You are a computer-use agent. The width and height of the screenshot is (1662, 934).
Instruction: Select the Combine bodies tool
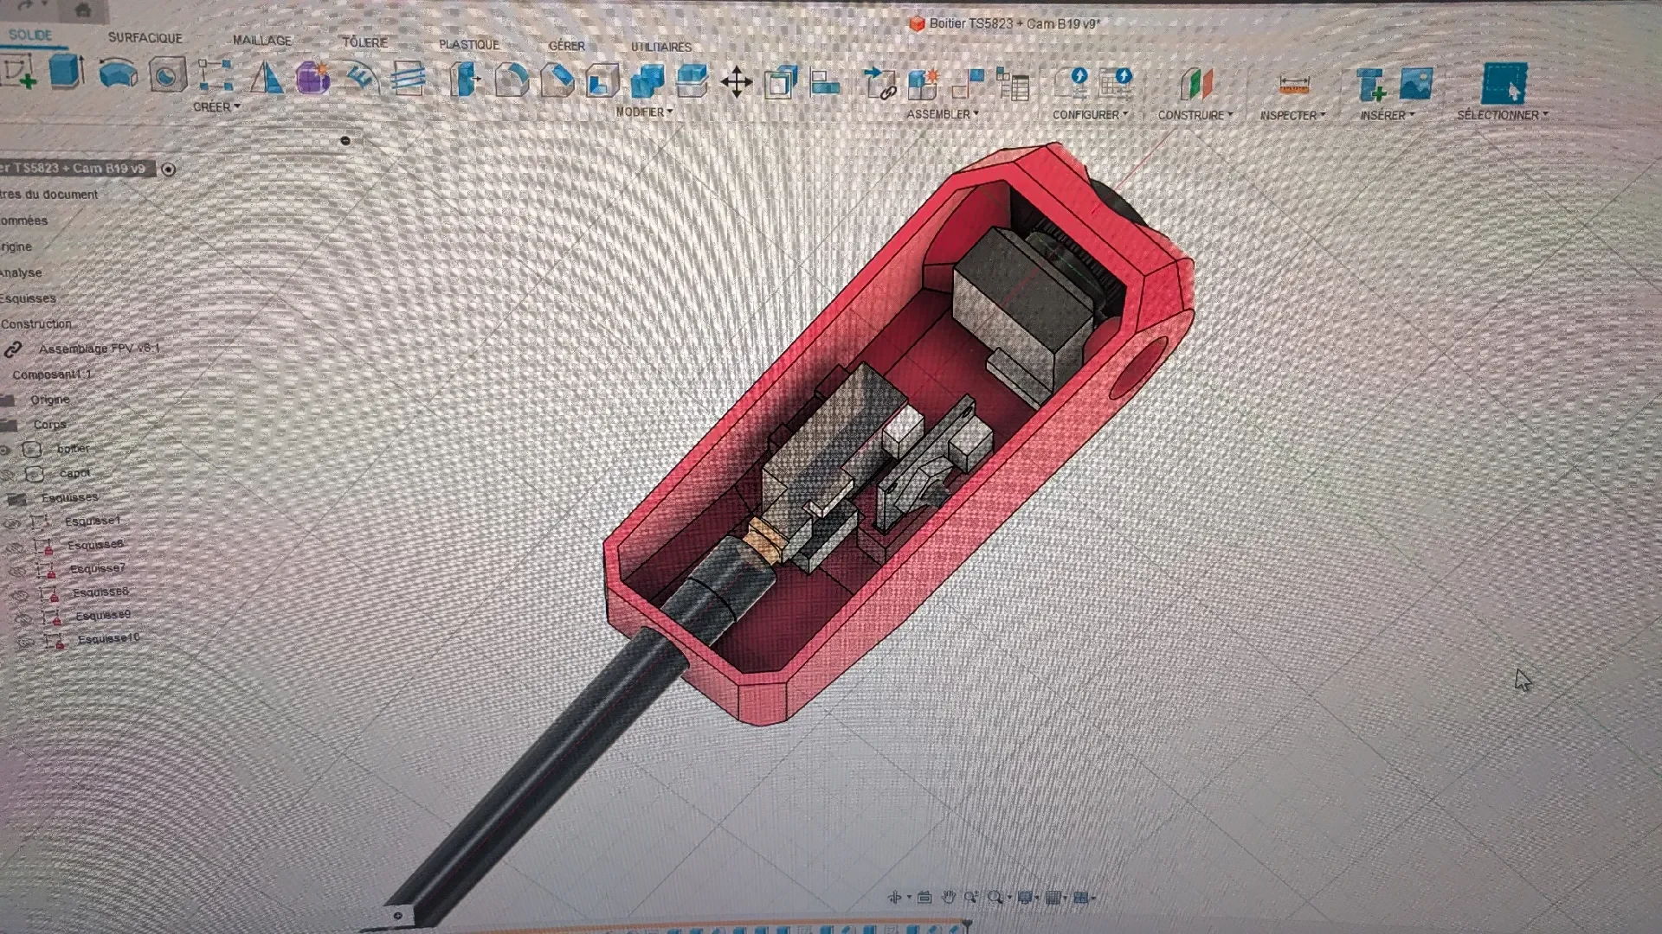point(647,81)
